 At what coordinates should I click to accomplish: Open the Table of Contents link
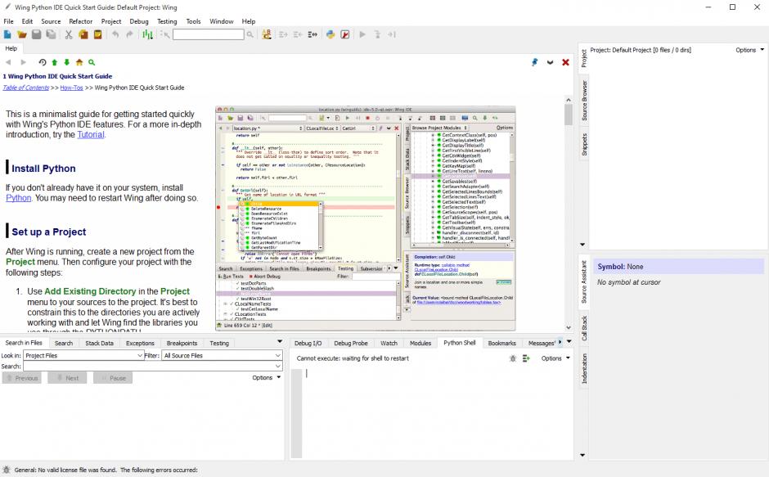pyautogui.click(x=26, y=88)
